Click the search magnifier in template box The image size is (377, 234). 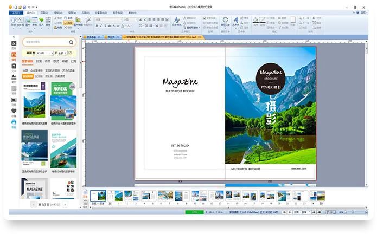tap(71, 42)
